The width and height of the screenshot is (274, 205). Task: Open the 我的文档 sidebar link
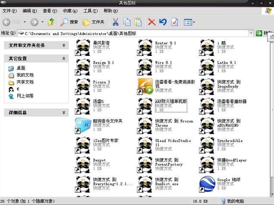coord(25,75)
